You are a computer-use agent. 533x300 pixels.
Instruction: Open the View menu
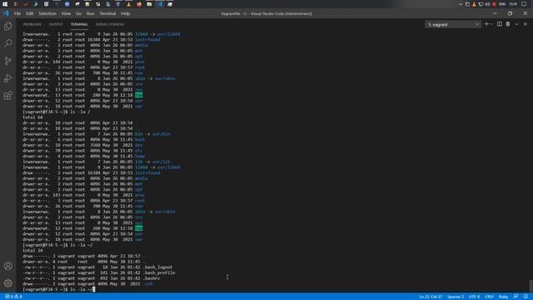[x=66, y=13]
